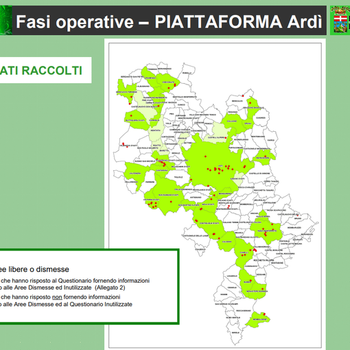Click the CALOSSO region on the map

(x=227, y=242)
